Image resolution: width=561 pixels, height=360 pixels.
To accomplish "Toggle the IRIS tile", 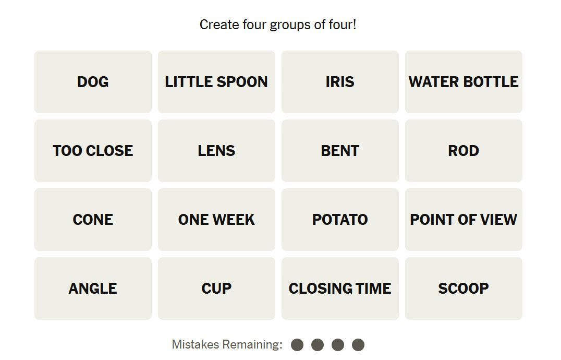I will pyautogui.click(x=340, y=82).
